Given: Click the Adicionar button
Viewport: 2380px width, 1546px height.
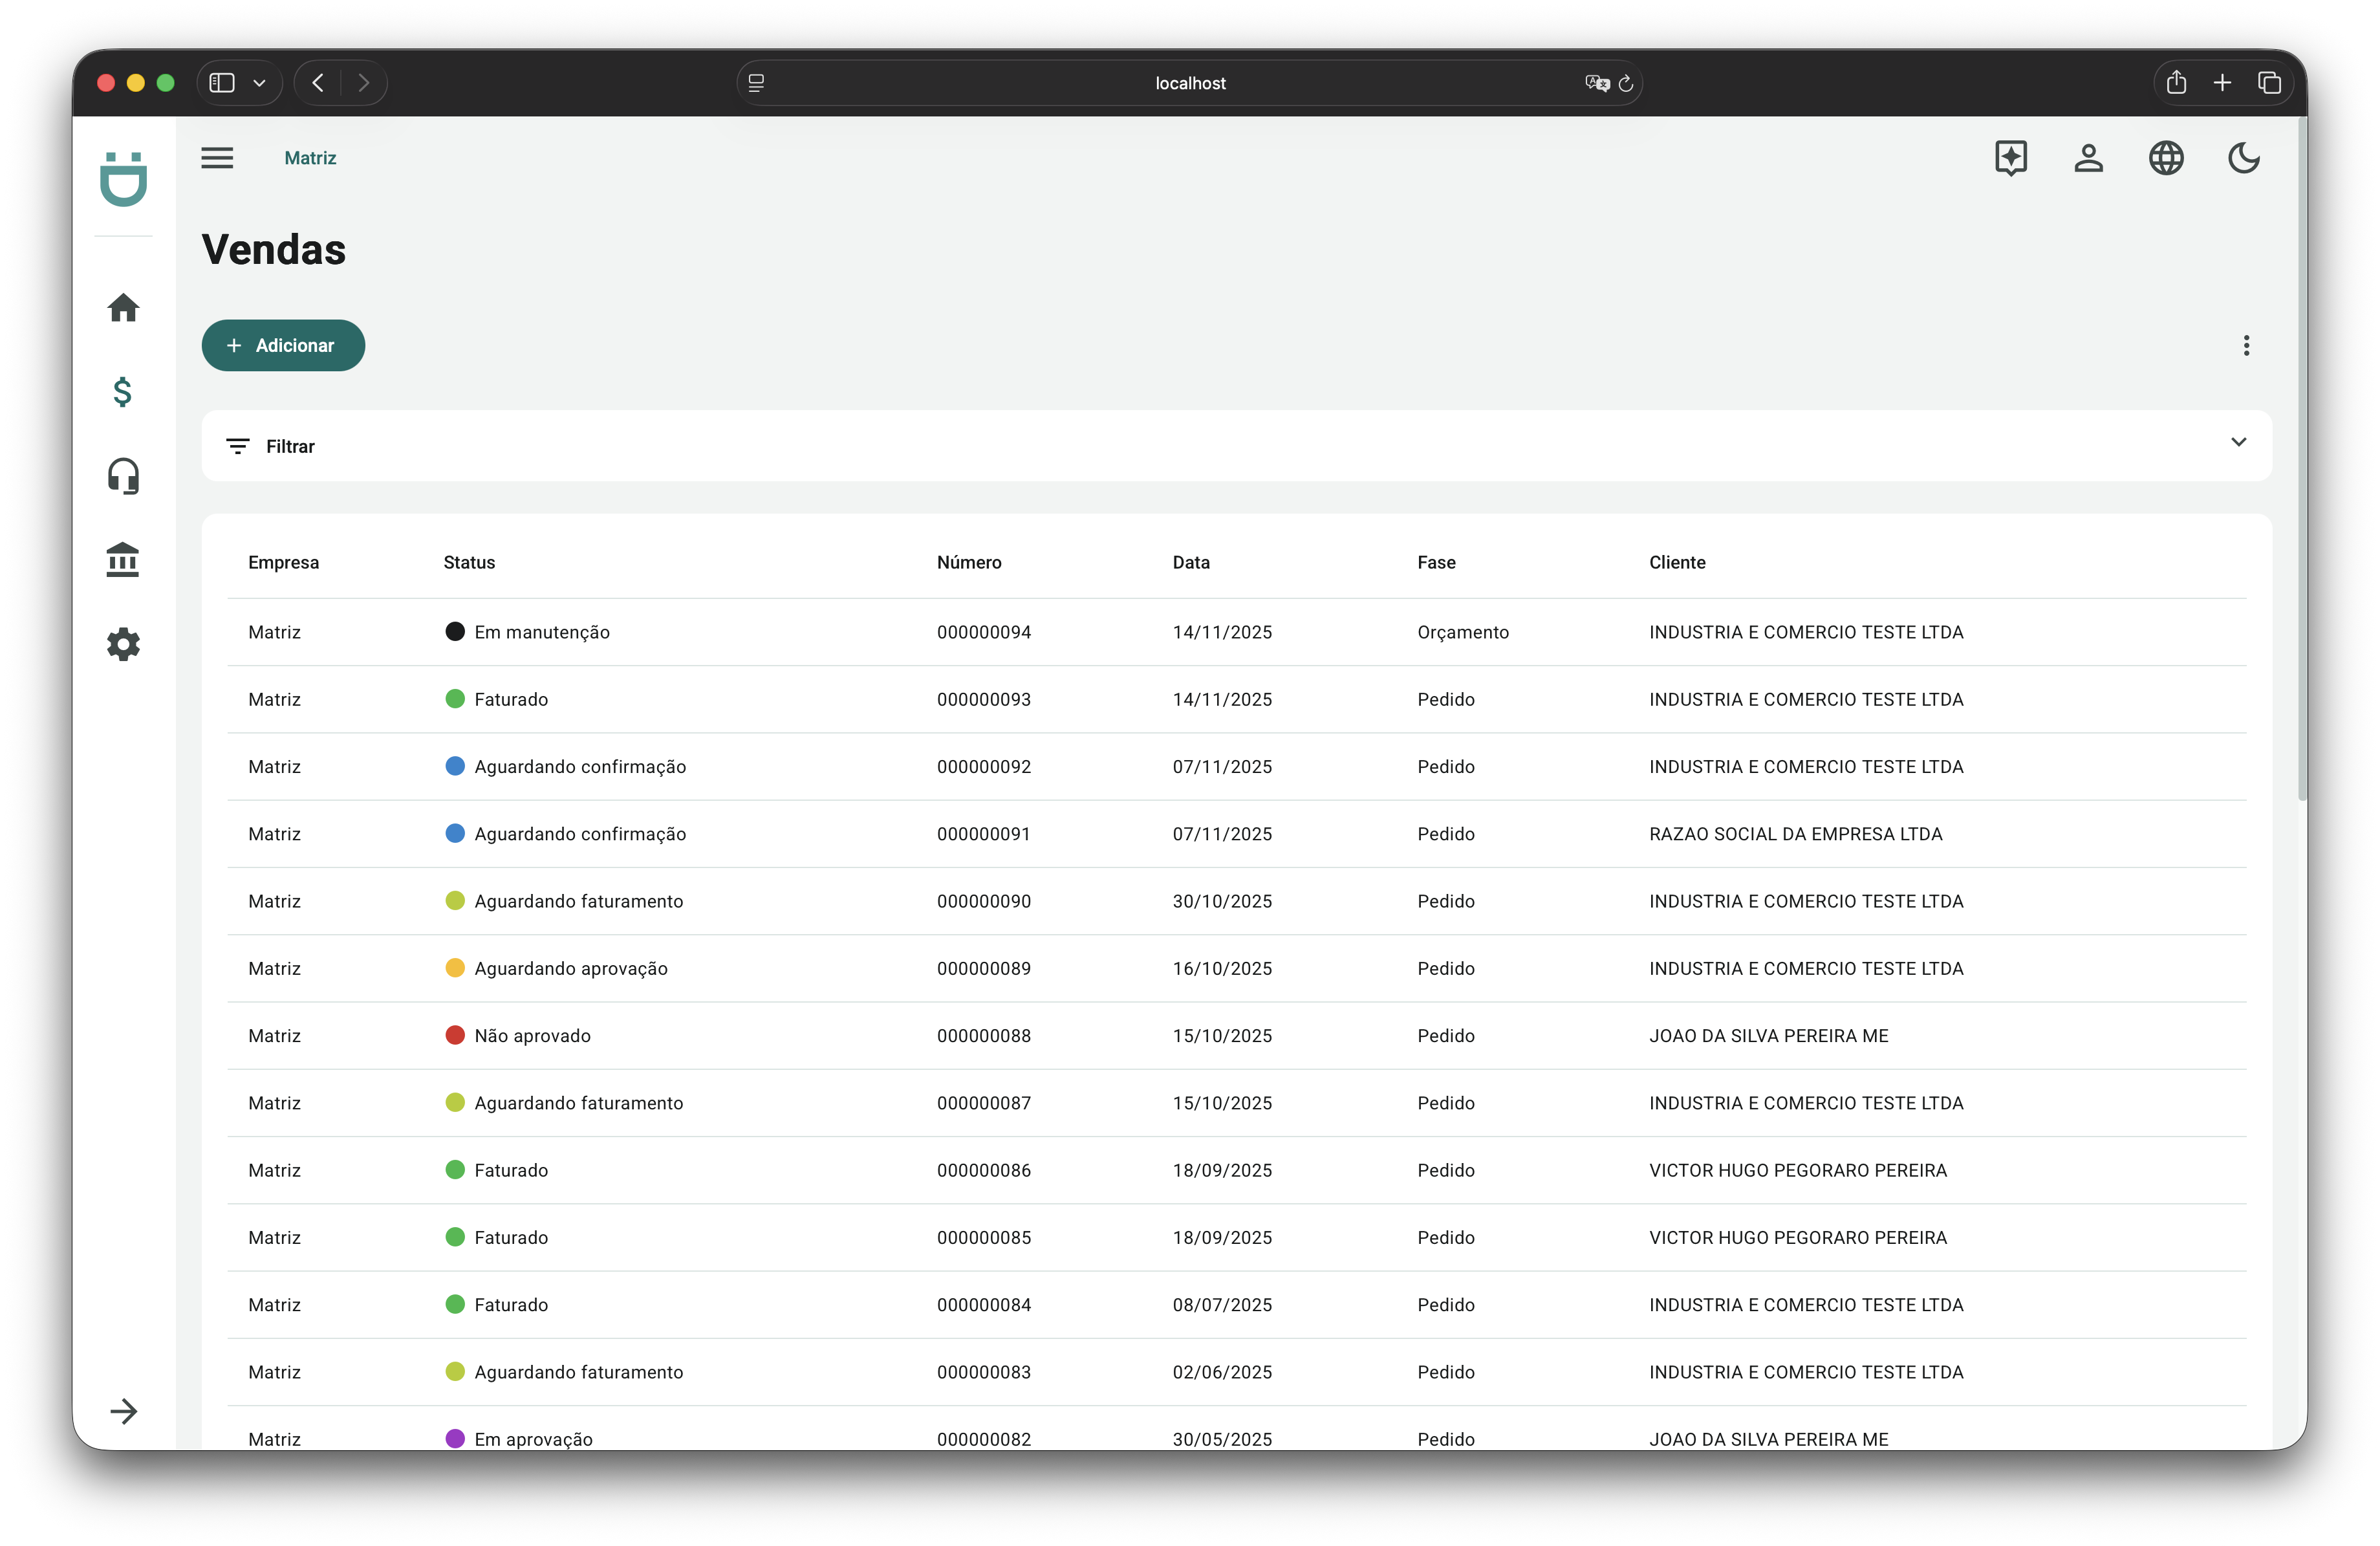Looking at the screenshot, I should pos(283,346).
